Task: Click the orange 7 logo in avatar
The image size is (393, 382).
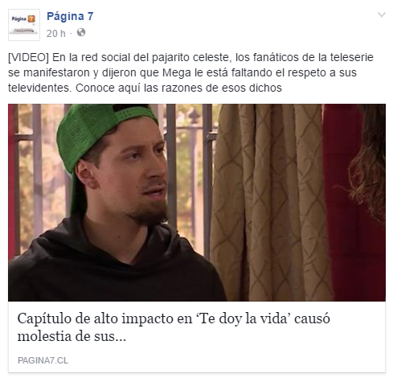Action: [31, 19]
